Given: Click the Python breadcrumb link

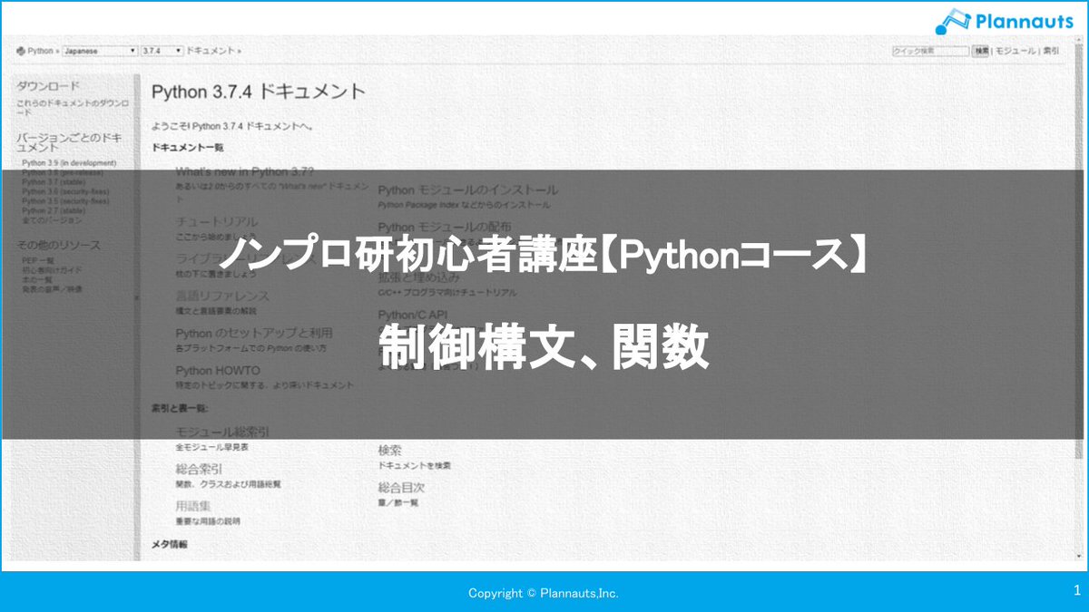Looking at the screenshot, I should [40, 52].
